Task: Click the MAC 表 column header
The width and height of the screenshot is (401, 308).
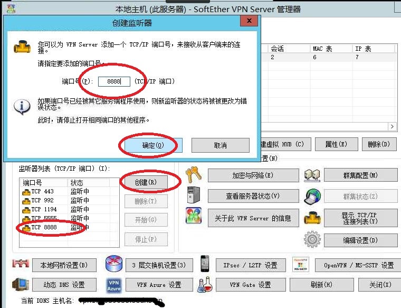Action: pyautogui.click(x=330, y=49)
